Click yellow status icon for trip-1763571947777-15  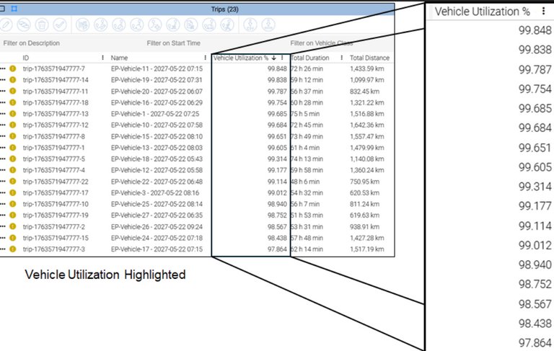tap(13, 238)
